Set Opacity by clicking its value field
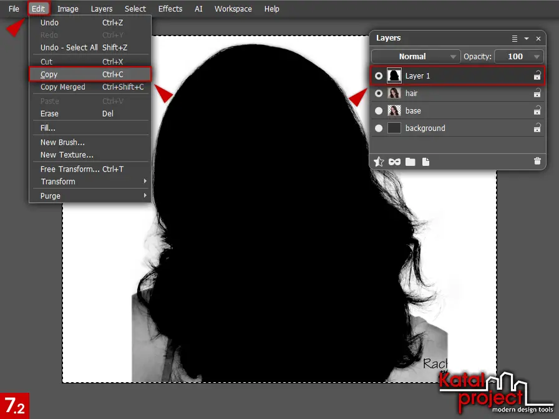 tap(516, 56)
